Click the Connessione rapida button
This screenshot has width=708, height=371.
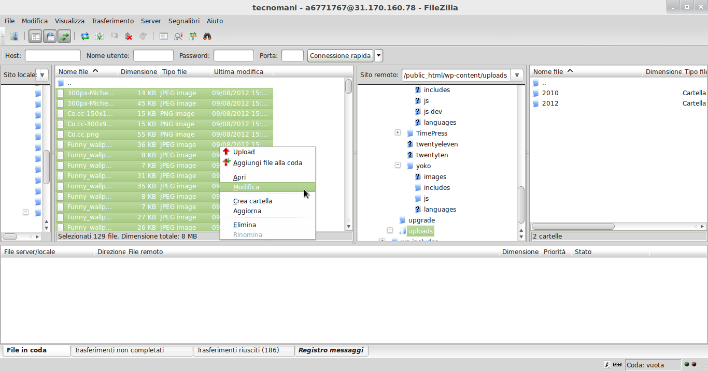(x=340, y=55)
